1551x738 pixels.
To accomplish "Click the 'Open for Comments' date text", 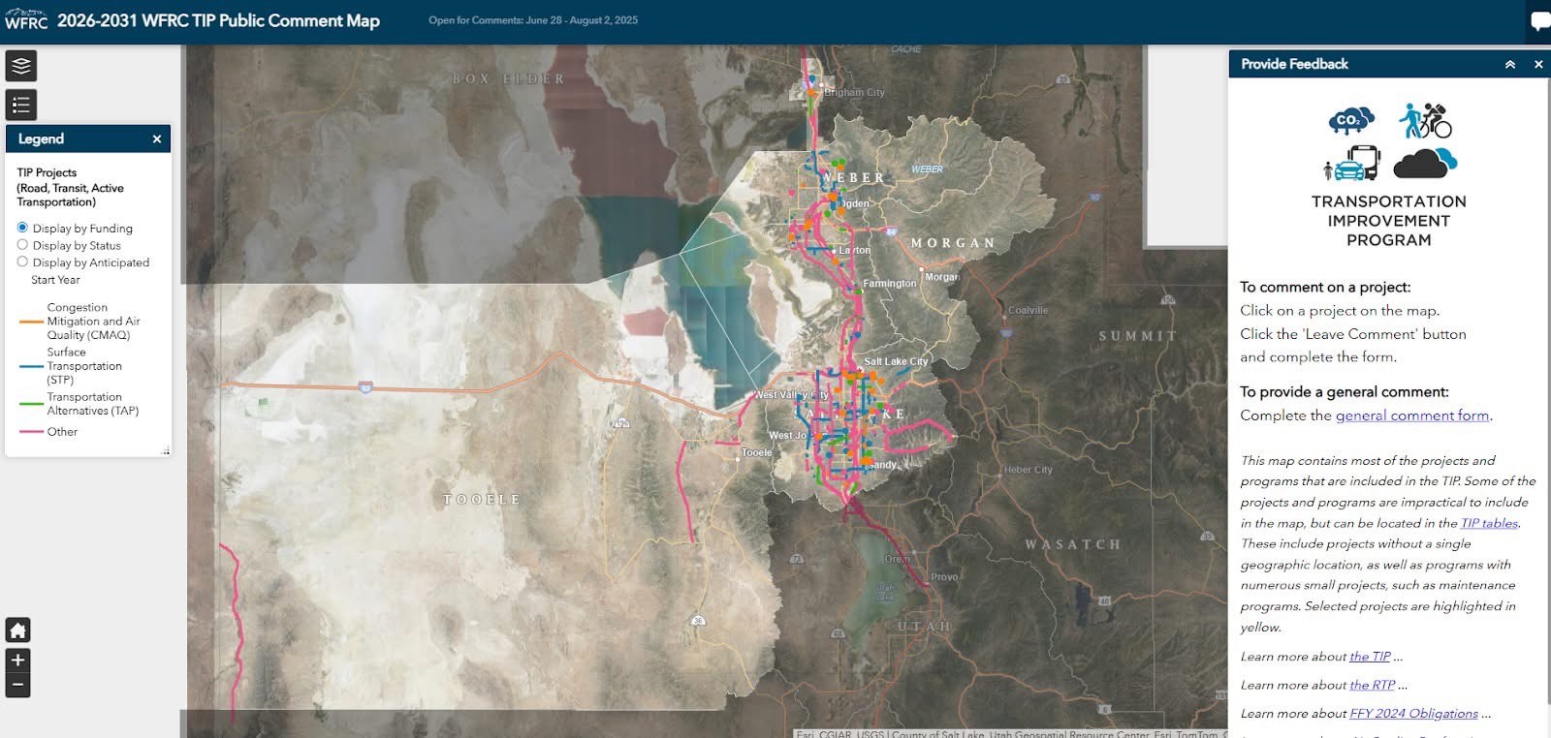I will coord(533,20).
